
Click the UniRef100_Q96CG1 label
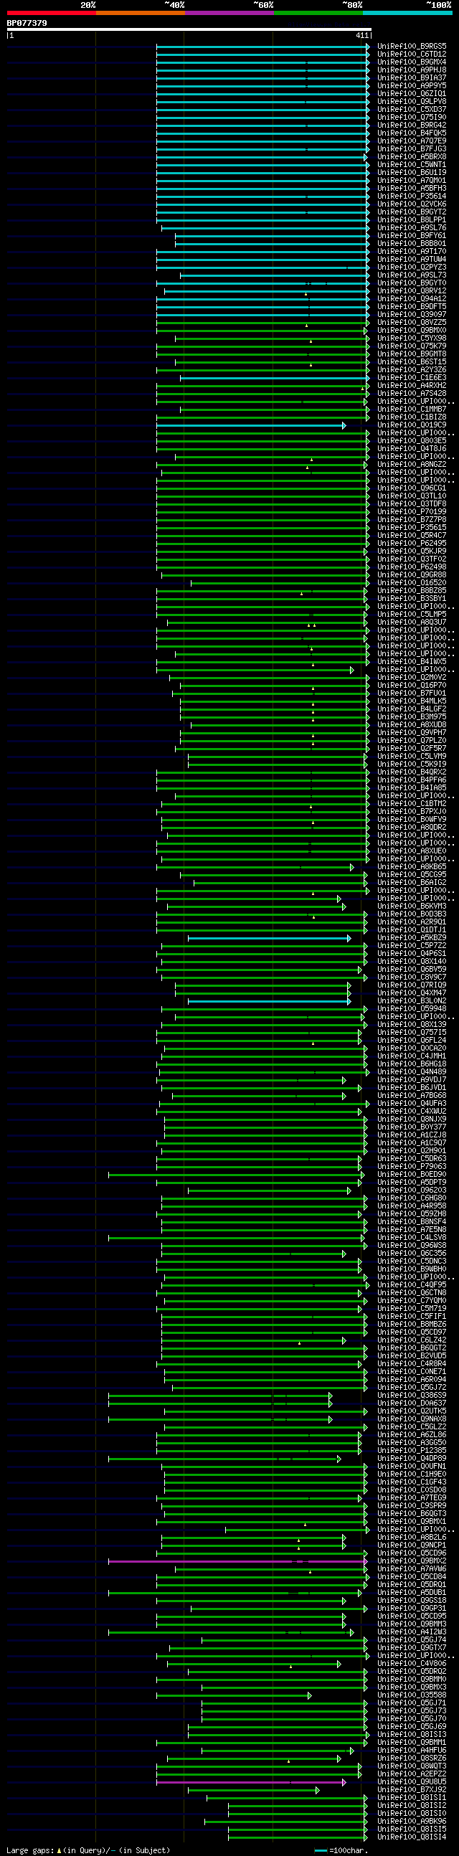pyautogui.click(x=412, y=488)
